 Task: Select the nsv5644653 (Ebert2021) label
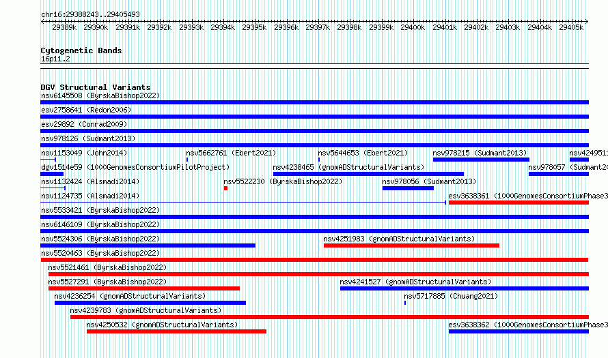pyautogui.click(x=363, y=153)
